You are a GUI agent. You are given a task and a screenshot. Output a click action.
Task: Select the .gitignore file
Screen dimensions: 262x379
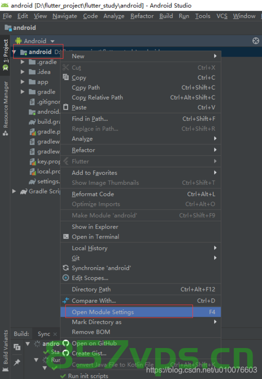45,102
